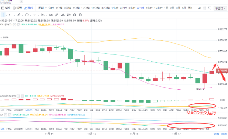The image size is (228, 139).
Task: Select the pencil edit drawing tool
Action: click(63, 15)
